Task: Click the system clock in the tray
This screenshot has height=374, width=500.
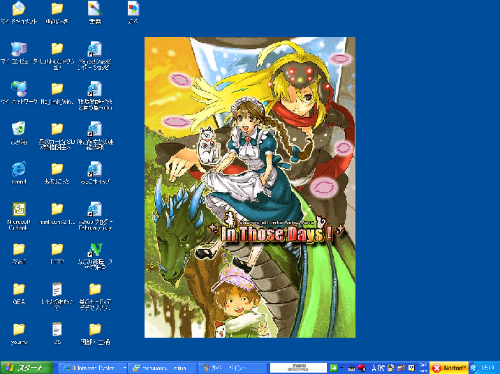Action: click(488, 368)
